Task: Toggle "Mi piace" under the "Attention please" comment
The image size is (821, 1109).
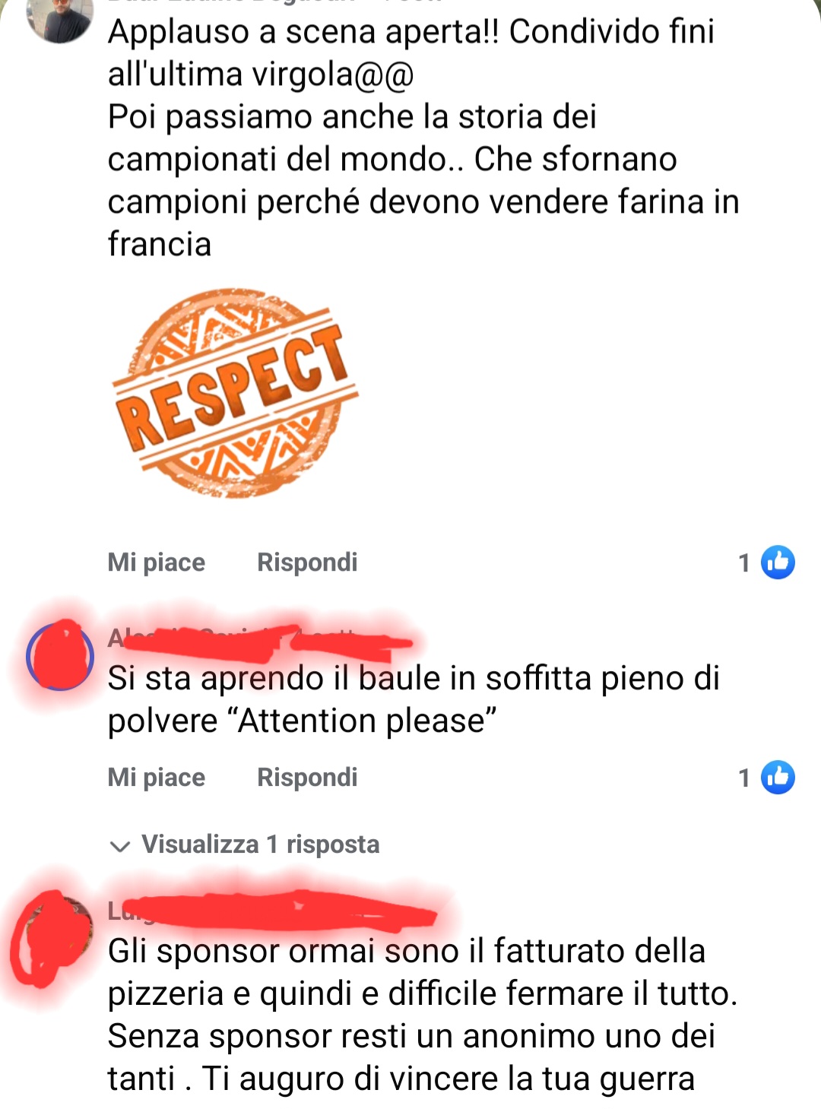Action: click(157, 778)
